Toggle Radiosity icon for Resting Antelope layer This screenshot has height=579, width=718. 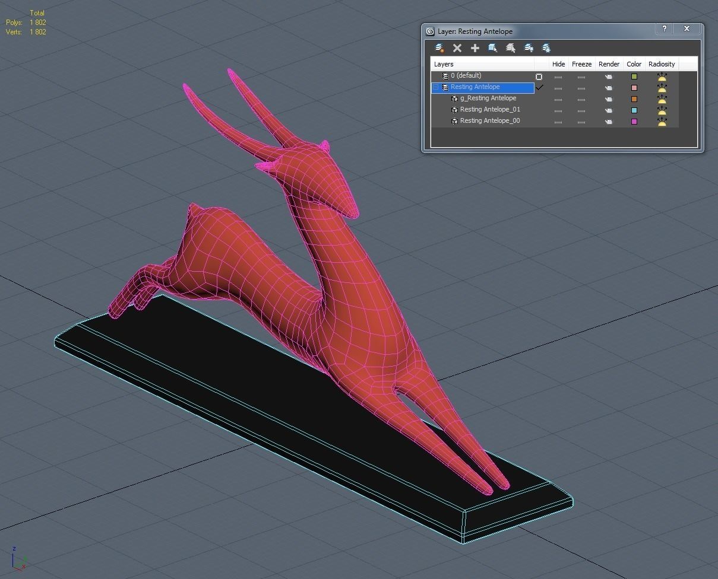coord(662,88)
